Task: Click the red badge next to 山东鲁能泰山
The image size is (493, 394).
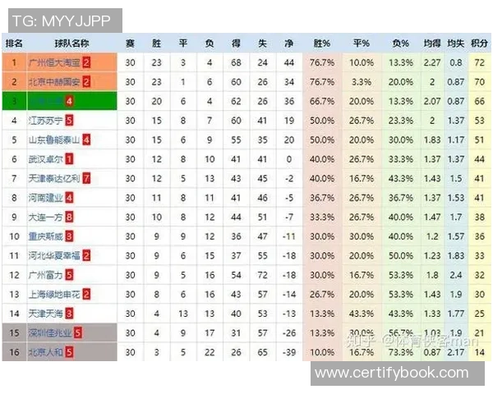Action: click(x=86, y=140)
